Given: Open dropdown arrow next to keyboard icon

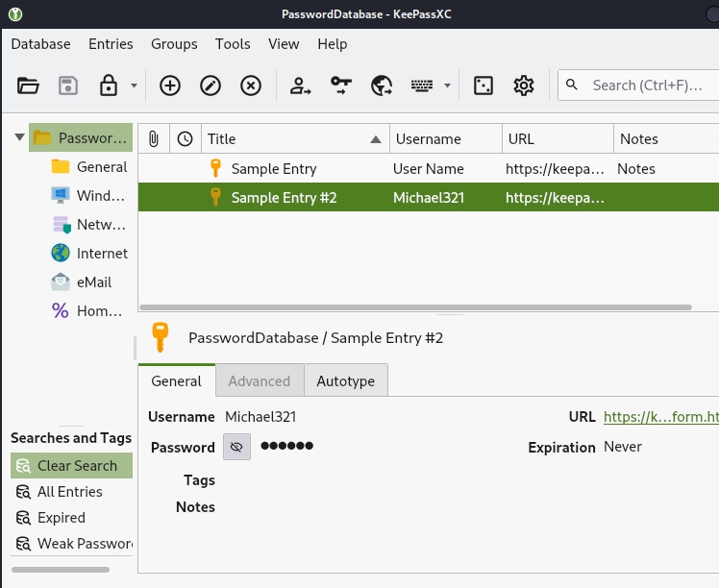Looking at the screenshot, I should pyautogui.click(x=447, y=86).
